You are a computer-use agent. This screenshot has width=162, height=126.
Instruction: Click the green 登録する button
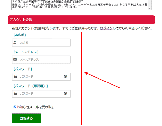click(27, 118)
